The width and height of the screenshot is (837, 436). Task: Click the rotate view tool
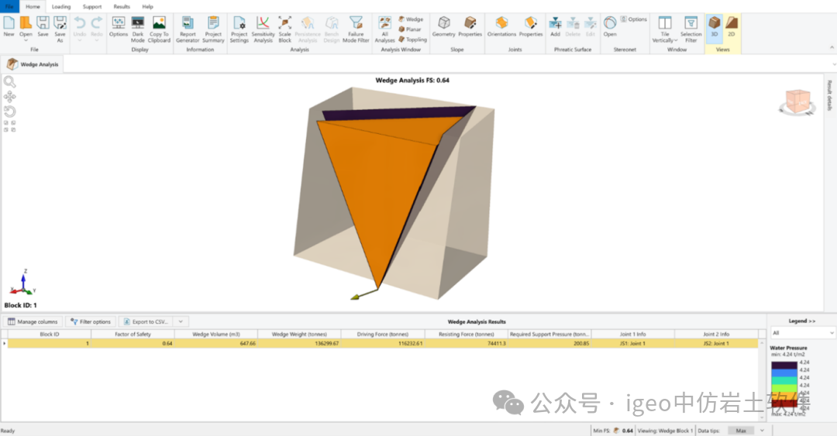click(x=9, y=112)
